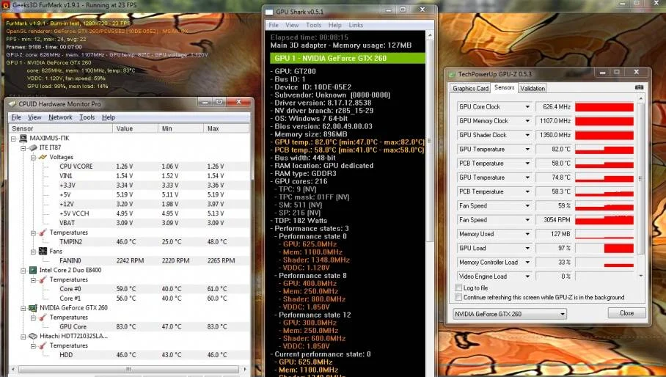The image size is (666, 377).
Task: Open GPU Shark Tools menu
Action: click(313, 25)
